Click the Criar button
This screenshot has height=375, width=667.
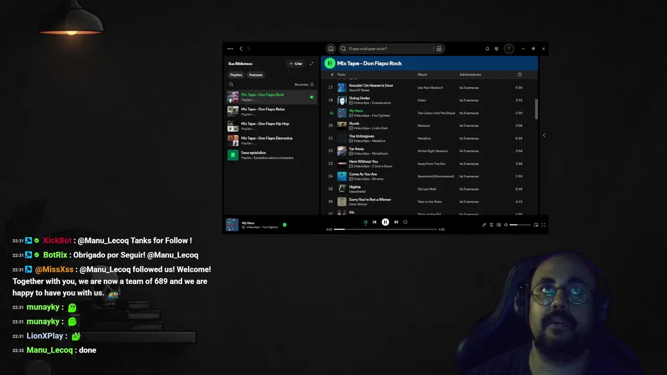coord(295,64)
